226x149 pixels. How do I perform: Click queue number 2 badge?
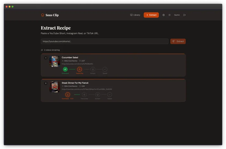(x=46, y=83)
